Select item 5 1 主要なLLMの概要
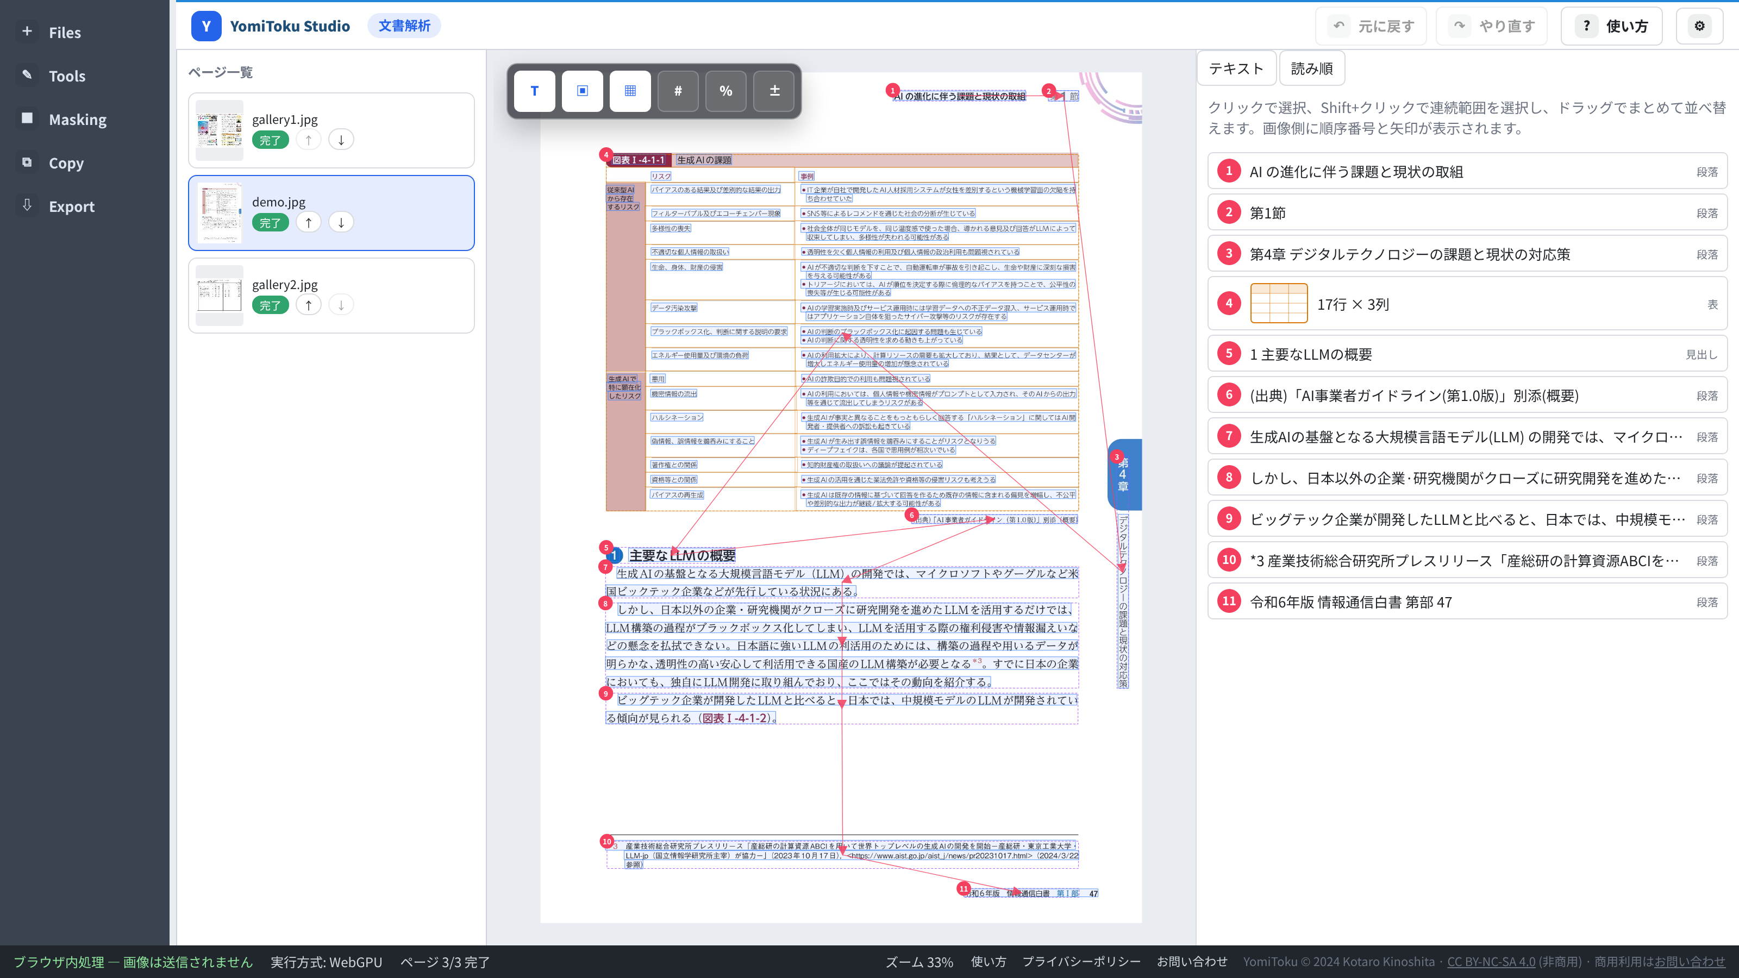 coord(1468,354)
